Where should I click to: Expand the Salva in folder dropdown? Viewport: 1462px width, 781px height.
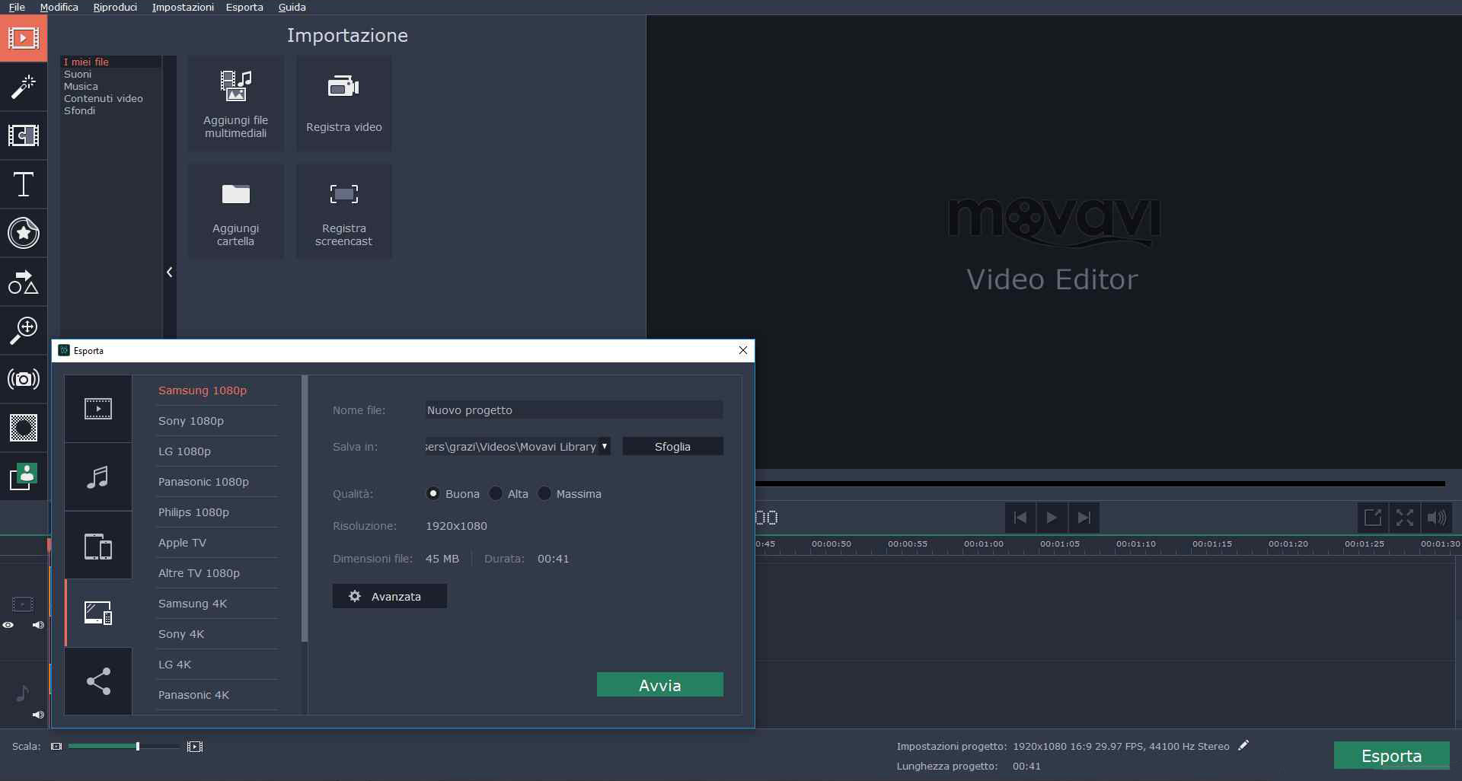coord(604,447)
